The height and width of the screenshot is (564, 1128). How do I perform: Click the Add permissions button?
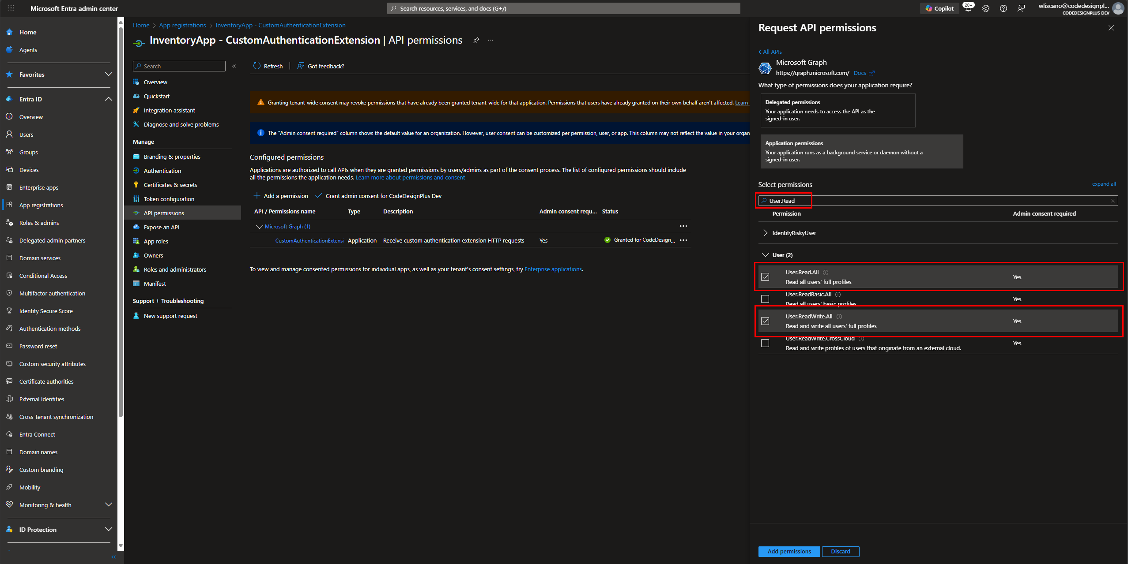789,551
